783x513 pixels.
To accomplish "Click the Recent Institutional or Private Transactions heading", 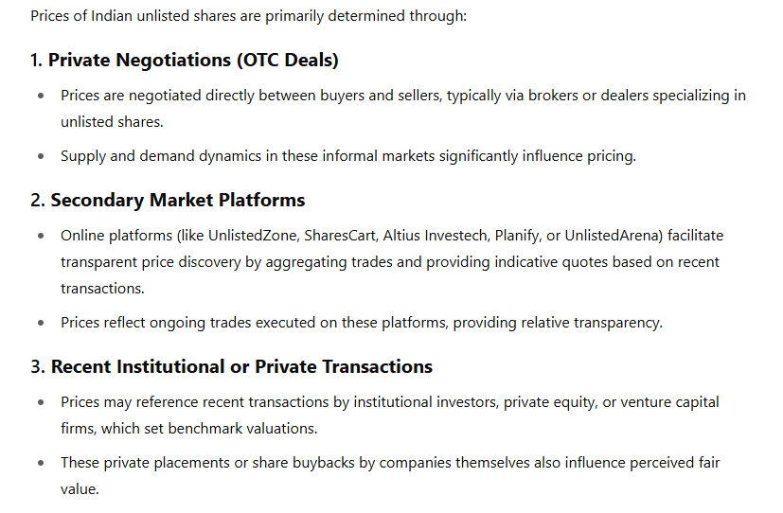I will click(x=231, y=367).
